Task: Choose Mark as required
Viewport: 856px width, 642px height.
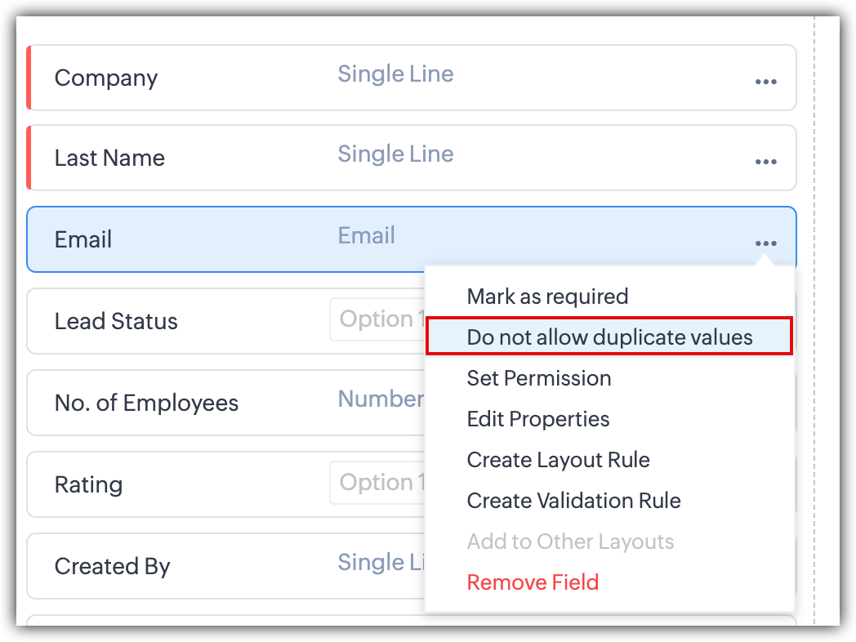Action: (547, 296)
